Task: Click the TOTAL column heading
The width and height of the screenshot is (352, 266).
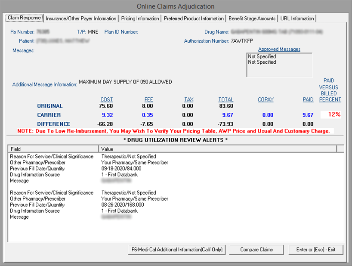Action: pos(225,100)
